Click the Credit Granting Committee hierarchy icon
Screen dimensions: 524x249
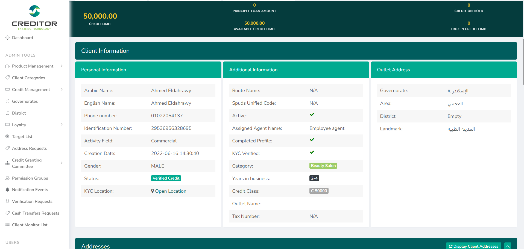(x=7, y=163)
